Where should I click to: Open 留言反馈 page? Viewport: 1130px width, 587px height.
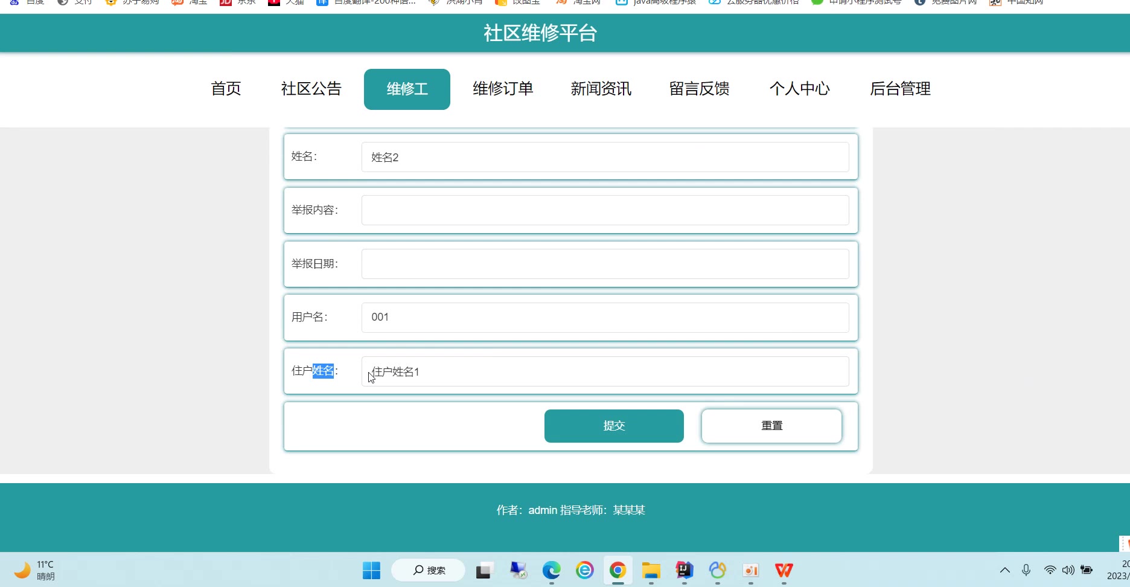tap(699, 89)
